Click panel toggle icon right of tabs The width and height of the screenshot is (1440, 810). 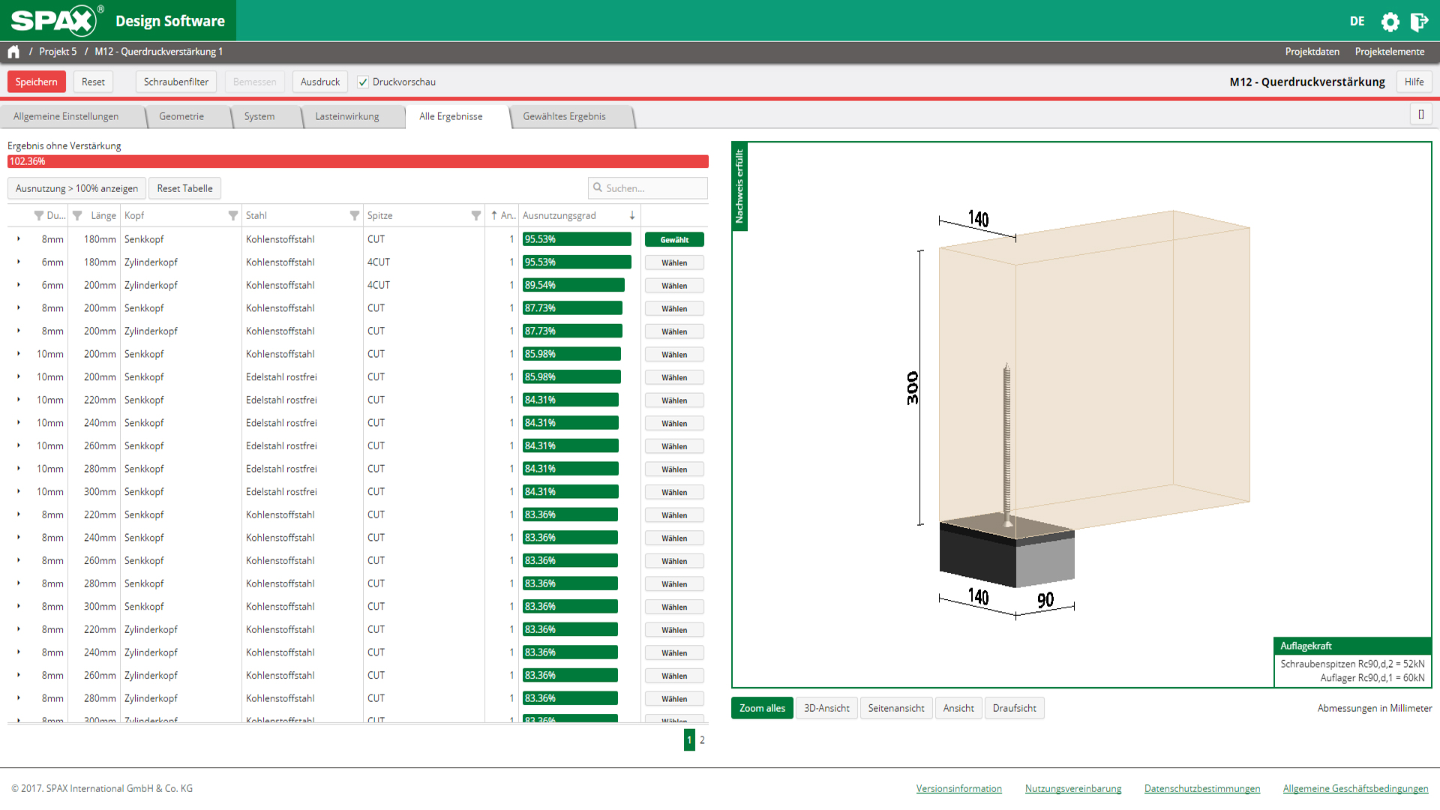click(x=1420, y=115)
